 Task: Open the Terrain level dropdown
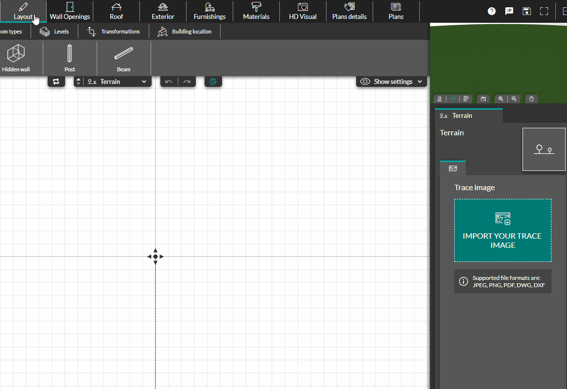click(x=117, y=81)
